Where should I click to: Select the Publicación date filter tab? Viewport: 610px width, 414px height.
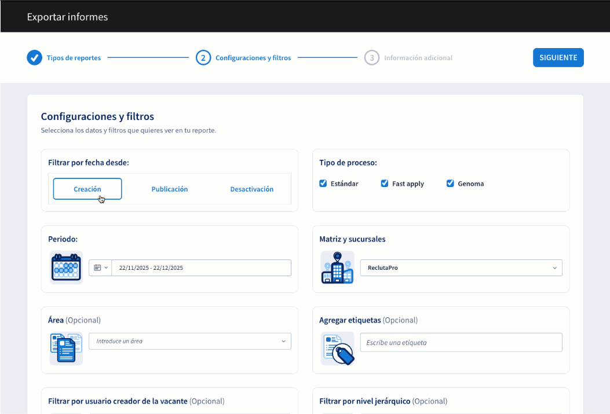[x=170, y=189]
